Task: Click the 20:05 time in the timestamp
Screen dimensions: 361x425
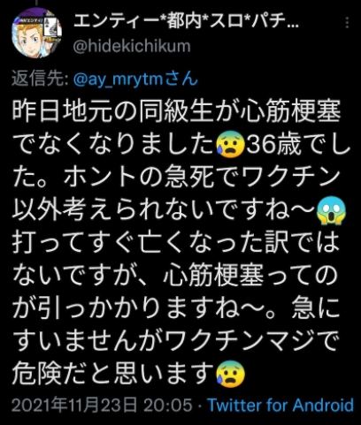Action: pyautogui.click(x=168, y=405)
